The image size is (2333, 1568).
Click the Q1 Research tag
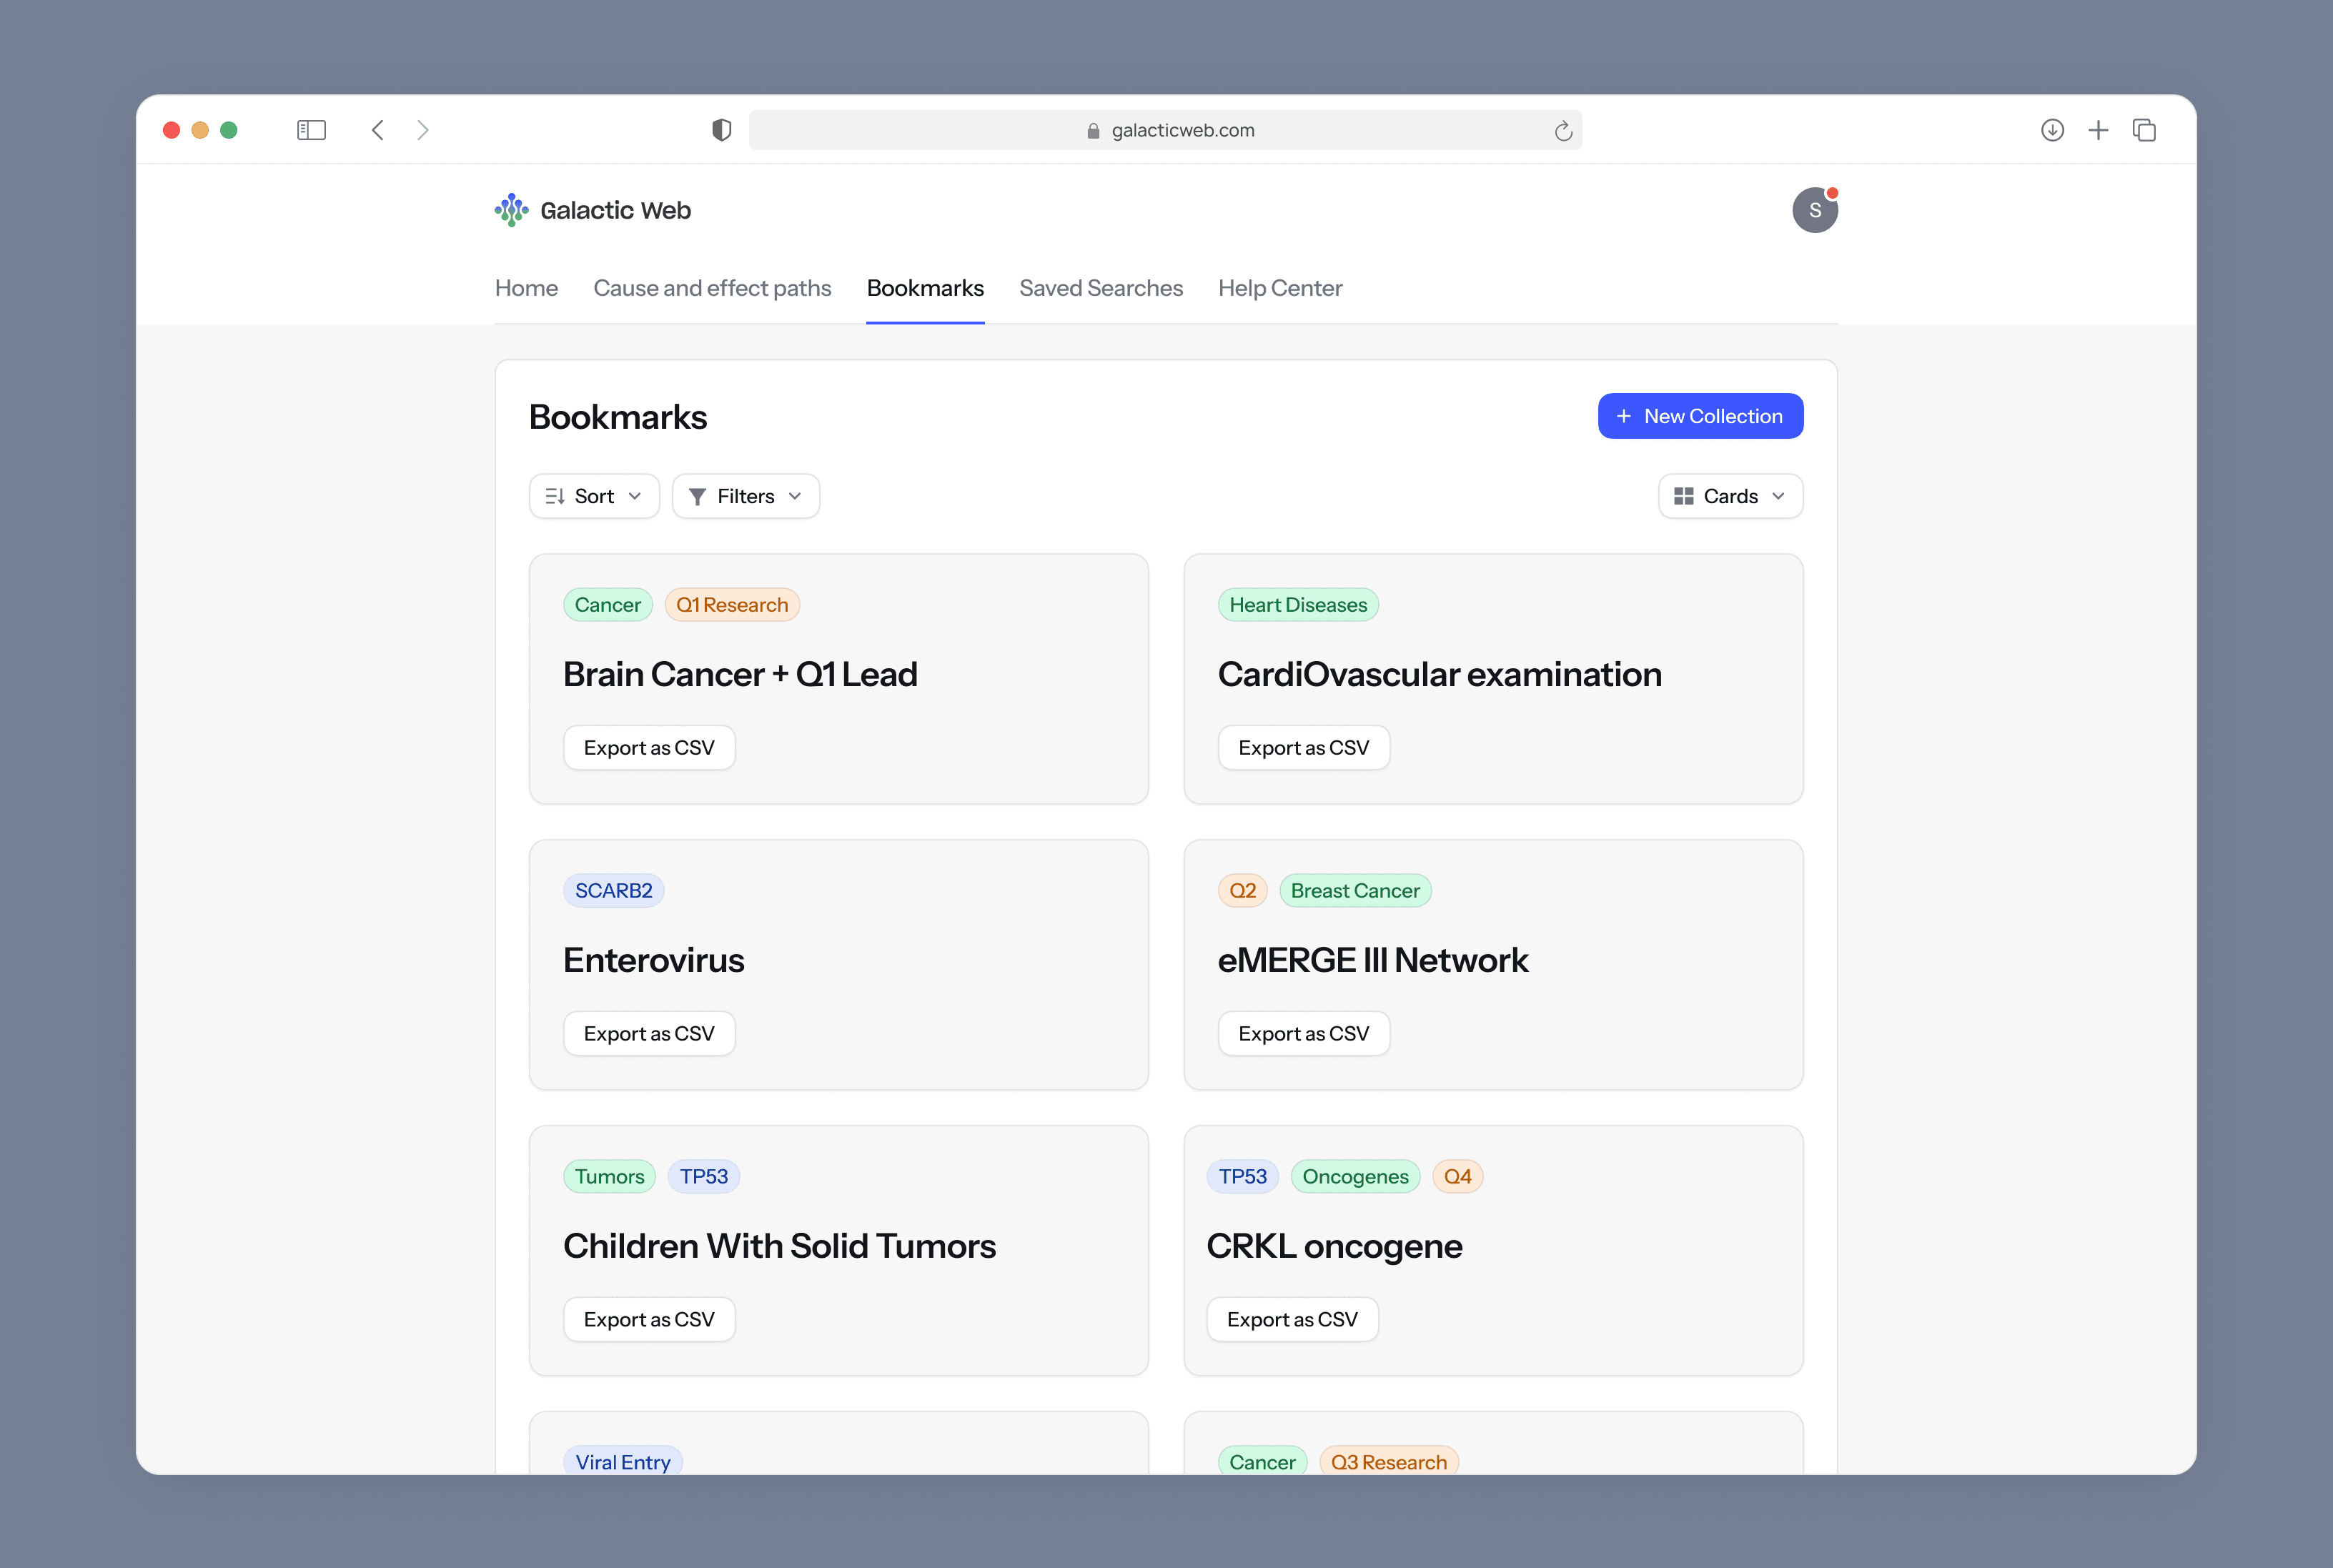(x=732, y=605)
